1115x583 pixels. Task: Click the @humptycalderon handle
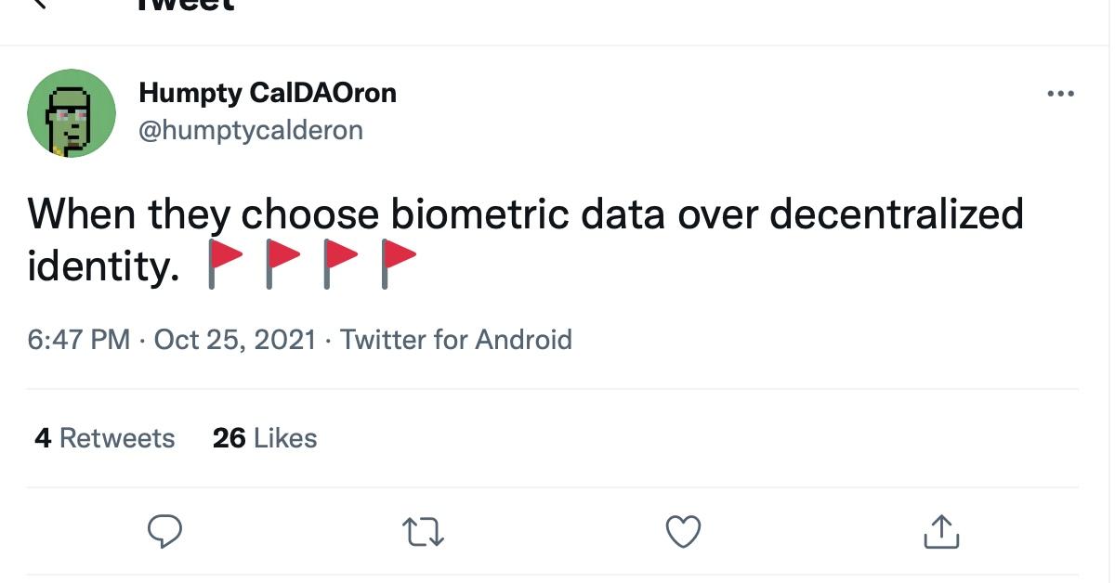click(x=253, y=130)
